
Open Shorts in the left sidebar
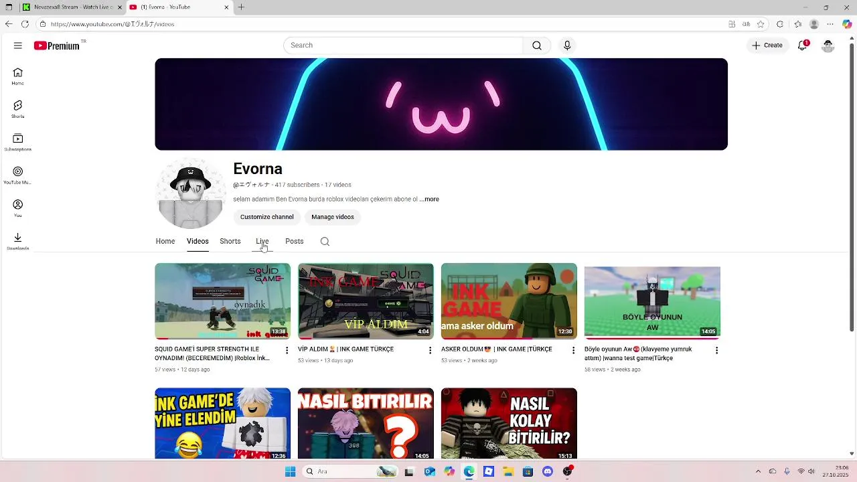tap(18, 109)
